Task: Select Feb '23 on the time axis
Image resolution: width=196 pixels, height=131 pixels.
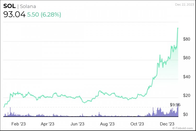Action: tap(18, 124)
